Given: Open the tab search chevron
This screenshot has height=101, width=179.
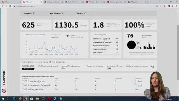Looking at the screenshot, I should (x=160, y=2).
